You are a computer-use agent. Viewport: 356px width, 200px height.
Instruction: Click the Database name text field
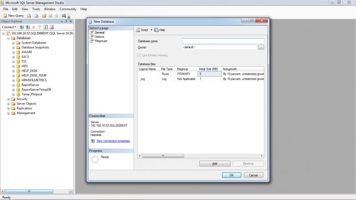[x=223, y=41]
